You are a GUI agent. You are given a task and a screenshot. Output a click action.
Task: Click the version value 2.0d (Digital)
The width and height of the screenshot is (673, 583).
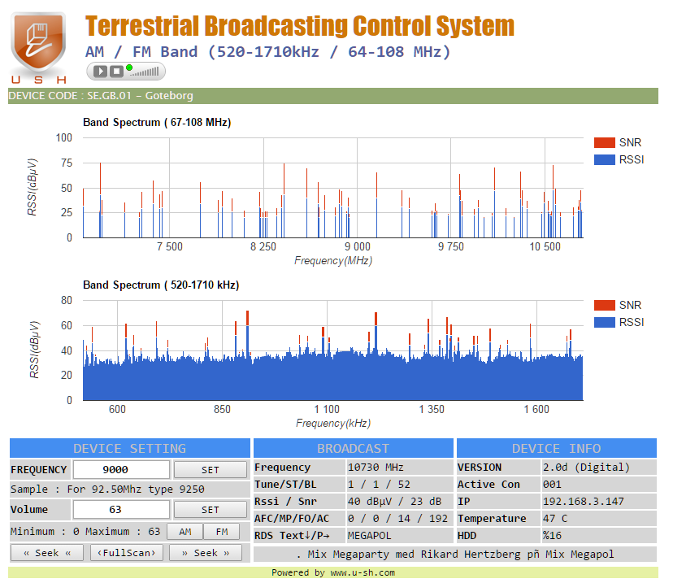pyautogui.click(x=586, y=467)
